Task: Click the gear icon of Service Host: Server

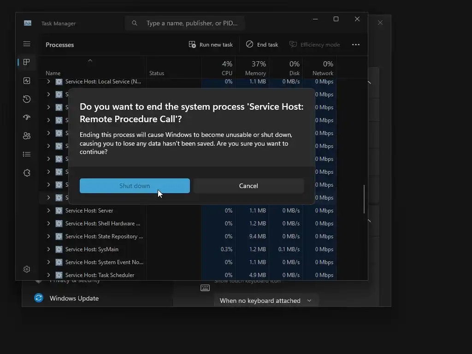Action: coord(59,210)
